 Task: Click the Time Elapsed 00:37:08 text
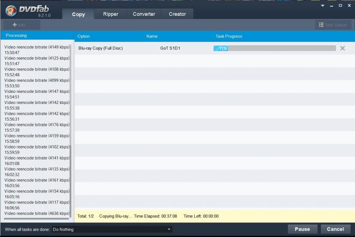[155, 216]
